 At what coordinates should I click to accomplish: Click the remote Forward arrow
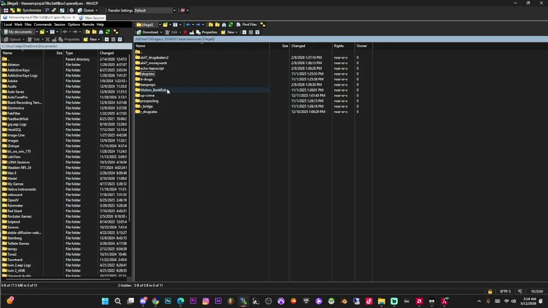click(x=198, y=24)
